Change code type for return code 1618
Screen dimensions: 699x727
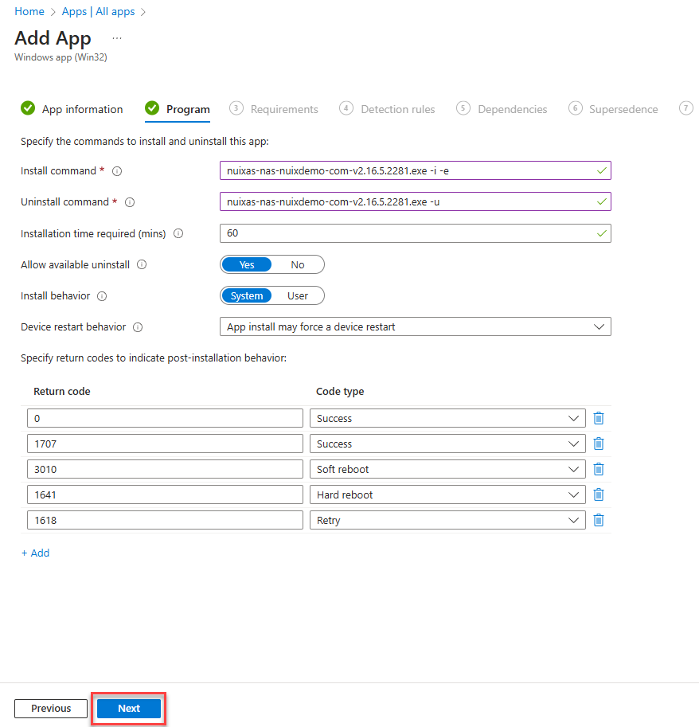coord(447,520)
